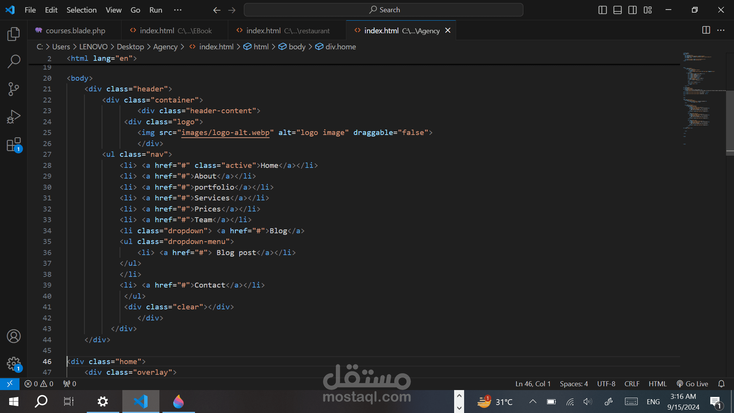Toggle the bottom Panel layout button
This screenshot has height=413, width=734.
click(617, 10)
